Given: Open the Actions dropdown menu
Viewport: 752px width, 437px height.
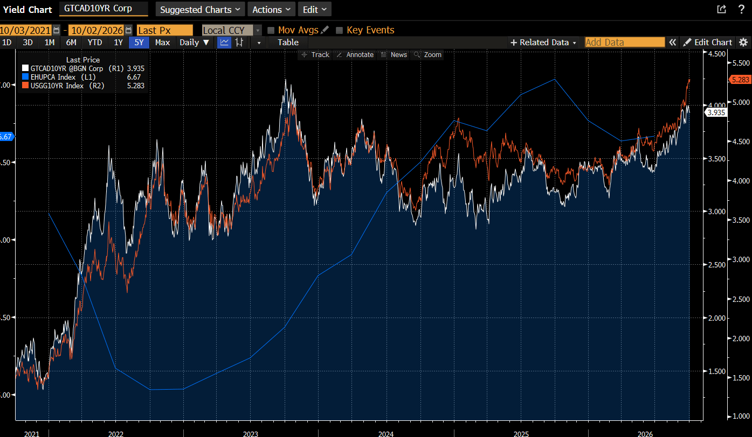Looking at the screenshot, I should tap(271, 9).
